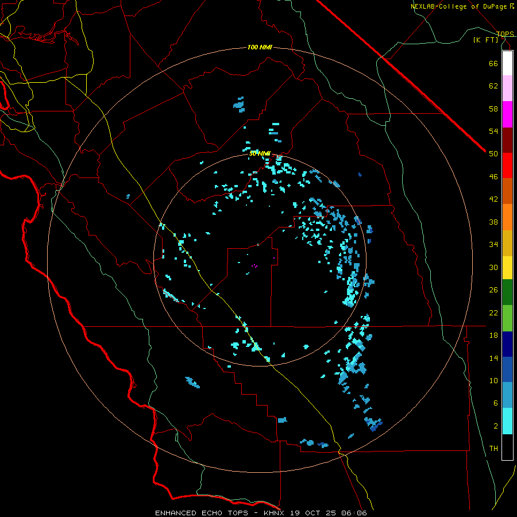Click the magenta echo pixels near radar center
Viewport: 517px width, 517px height.
pos(254,265)
